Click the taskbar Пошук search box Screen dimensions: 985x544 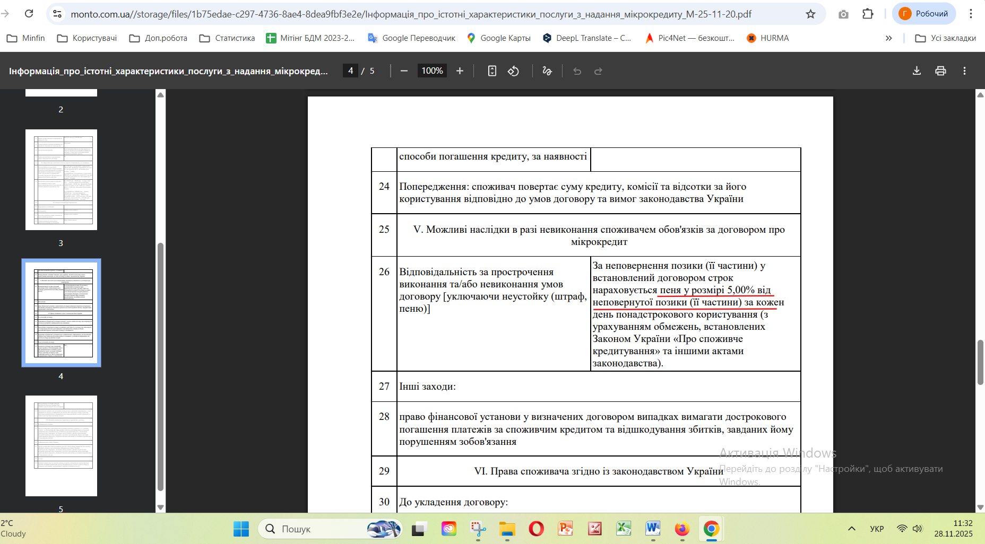(x=330, y=529)
